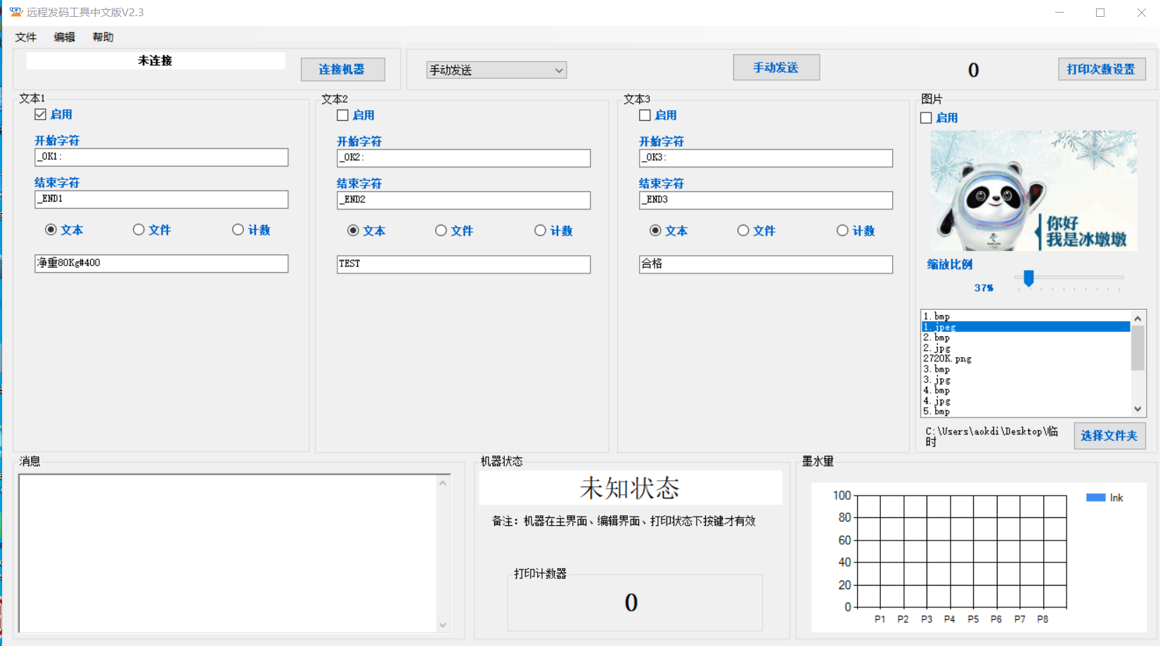Image resolution: width=1160 pixels, height=646 pixels.
Task: Maximize the application window
Action: click(x=1100, y=13)
